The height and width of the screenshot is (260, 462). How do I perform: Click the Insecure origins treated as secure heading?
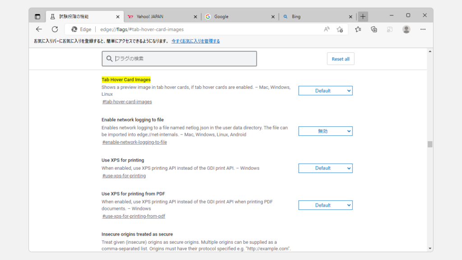tap(137, 234)
